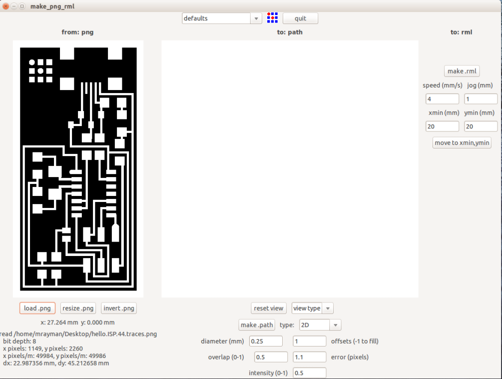Click the PCB traces image preview
This screenshot has height=379, width=502.
pyautogui.click(x=78, y=169)
